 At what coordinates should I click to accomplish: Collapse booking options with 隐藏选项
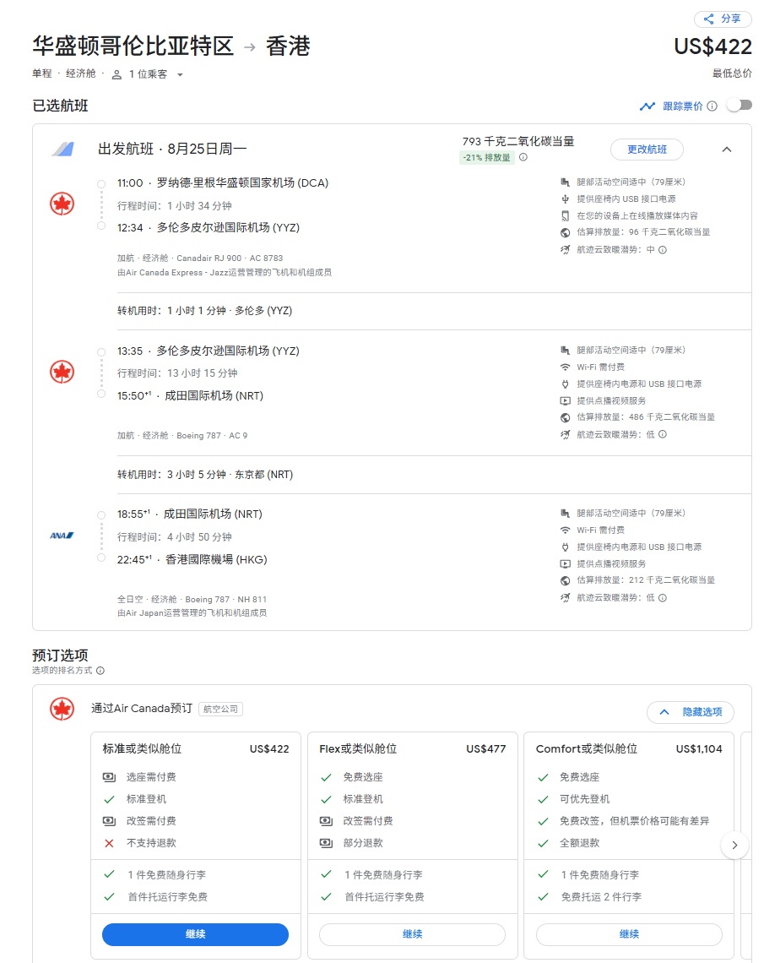pyautogui.click(x=690, y=712)
